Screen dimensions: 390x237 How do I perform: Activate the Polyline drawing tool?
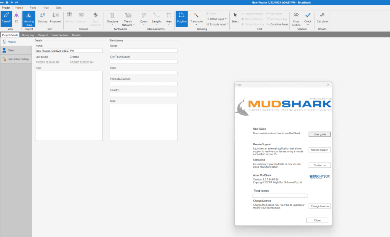[x=181, y=18]
